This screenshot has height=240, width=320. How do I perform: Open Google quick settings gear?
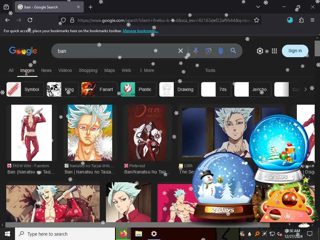[260, 51]
